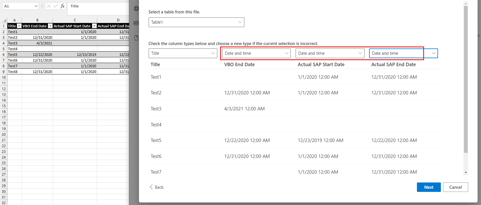Select row 5 header in Excel
Image resolution: width=481 pixels, height=205 pixels.
tap(4, 49)
